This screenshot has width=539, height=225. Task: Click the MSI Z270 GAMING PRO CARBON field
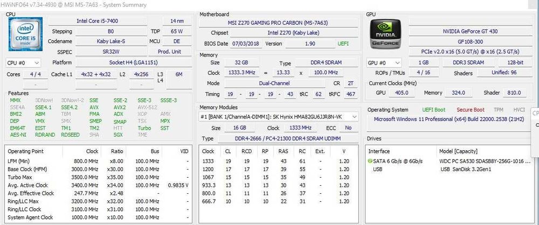(x=279, y=23)
